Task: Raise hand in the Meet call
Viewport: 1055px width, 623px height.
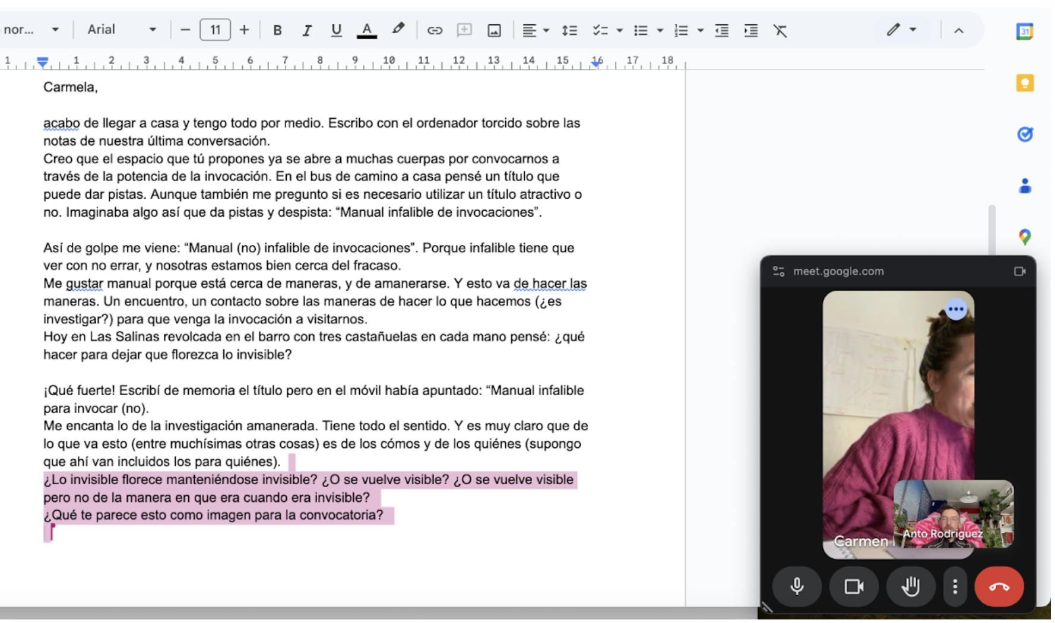Action: tap(910, 586)
